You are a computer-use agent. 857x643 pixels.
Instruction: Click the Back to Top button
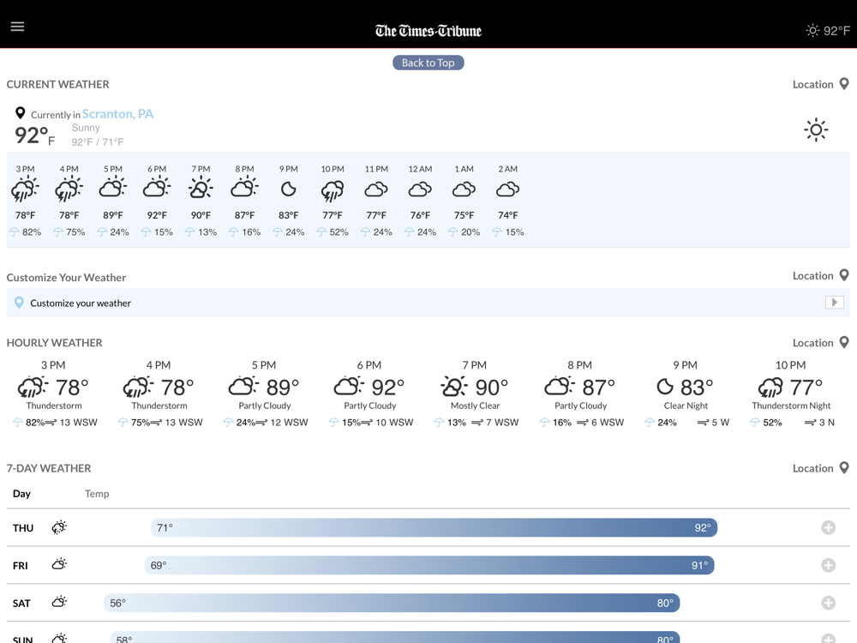428,63
